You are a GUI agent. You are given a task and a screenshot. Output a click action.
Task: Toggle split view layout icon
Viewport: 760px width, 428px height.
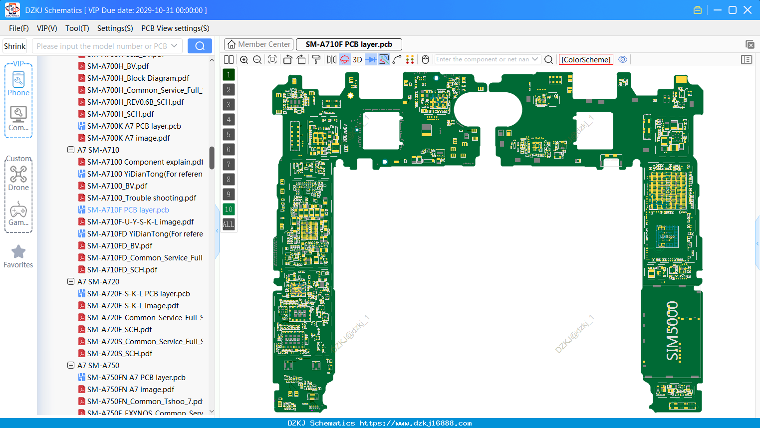pyautogui.click(x=229, y=59)
